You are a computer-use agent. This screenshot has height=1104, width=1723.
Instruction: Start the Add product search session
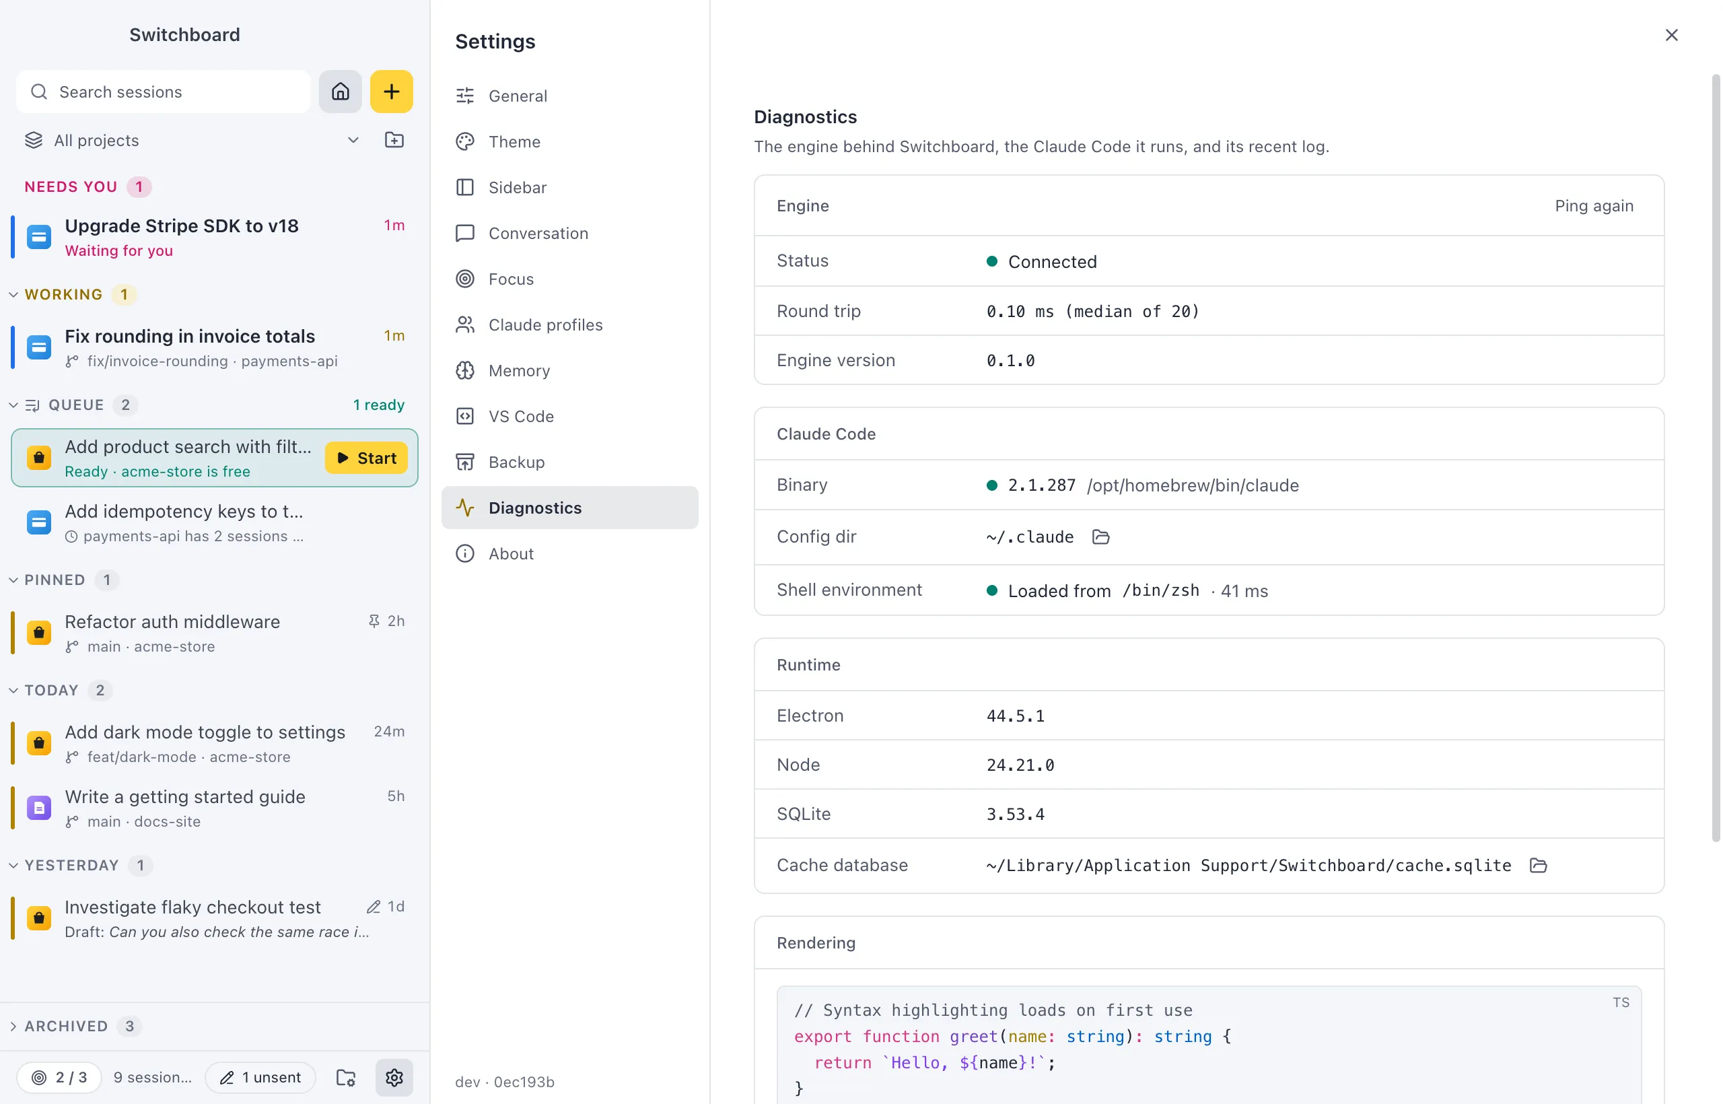(366, 458)
